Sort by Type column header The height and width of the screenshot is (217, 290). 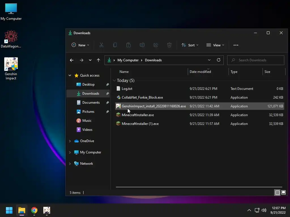click(234, 71)
